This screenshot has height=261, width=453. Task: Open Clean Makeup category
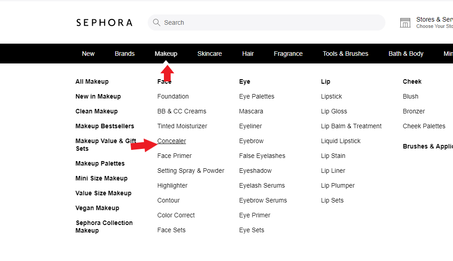96,112
